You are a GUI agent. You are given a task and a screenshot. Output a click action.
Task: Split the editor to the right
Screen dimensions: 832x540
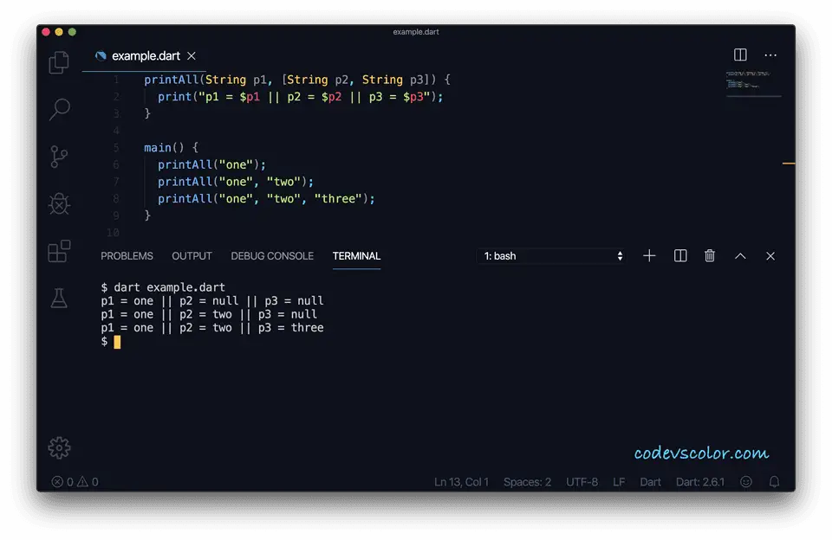coord(740,55)
